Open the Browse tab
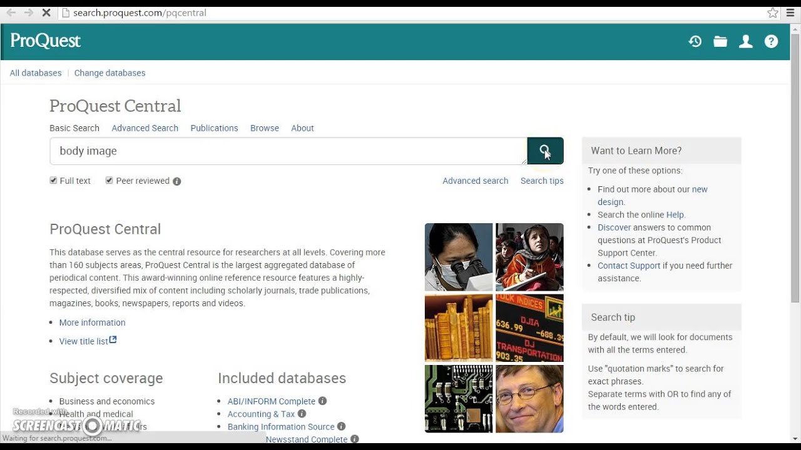 coord(265,128)
